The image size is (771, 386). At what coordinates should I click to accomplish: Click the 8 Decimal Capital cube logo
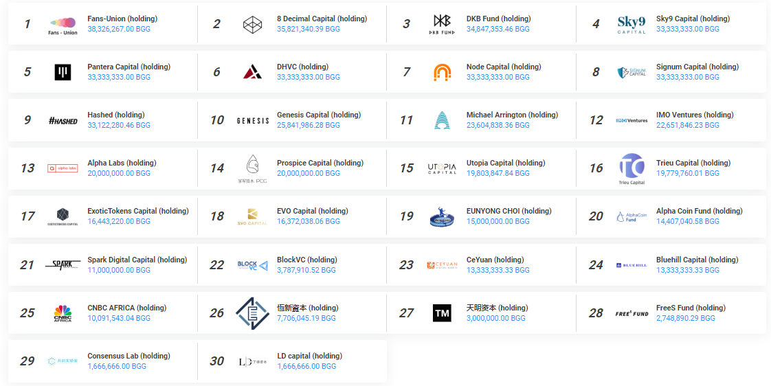click(x=253, y=25)
